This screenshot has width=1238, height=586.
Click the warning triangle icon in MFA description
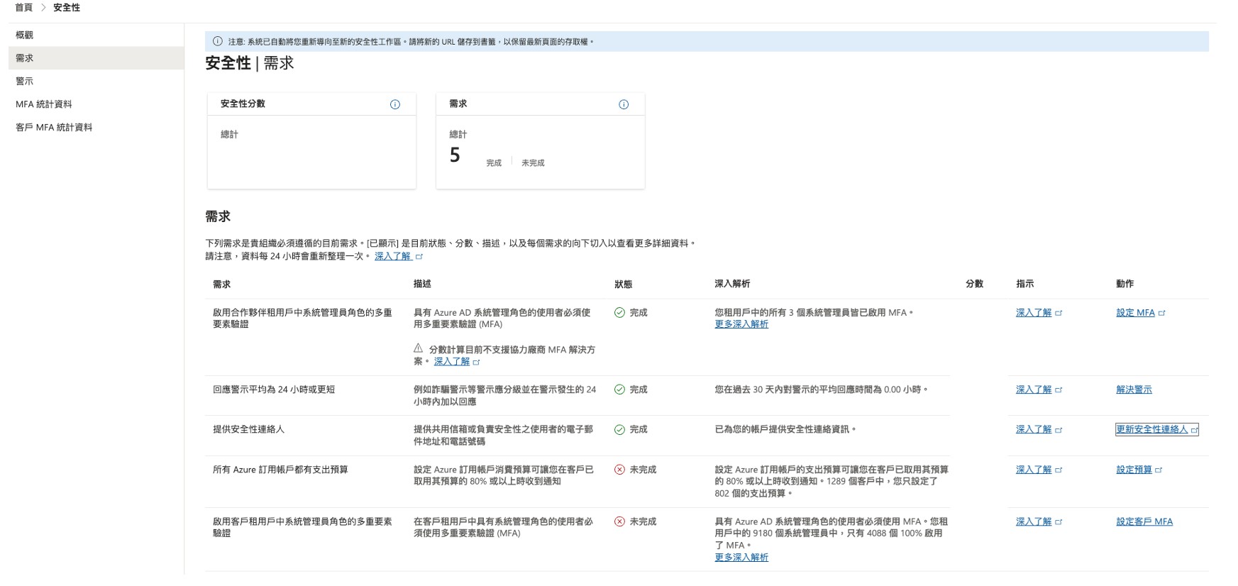[x=418, y=348]
